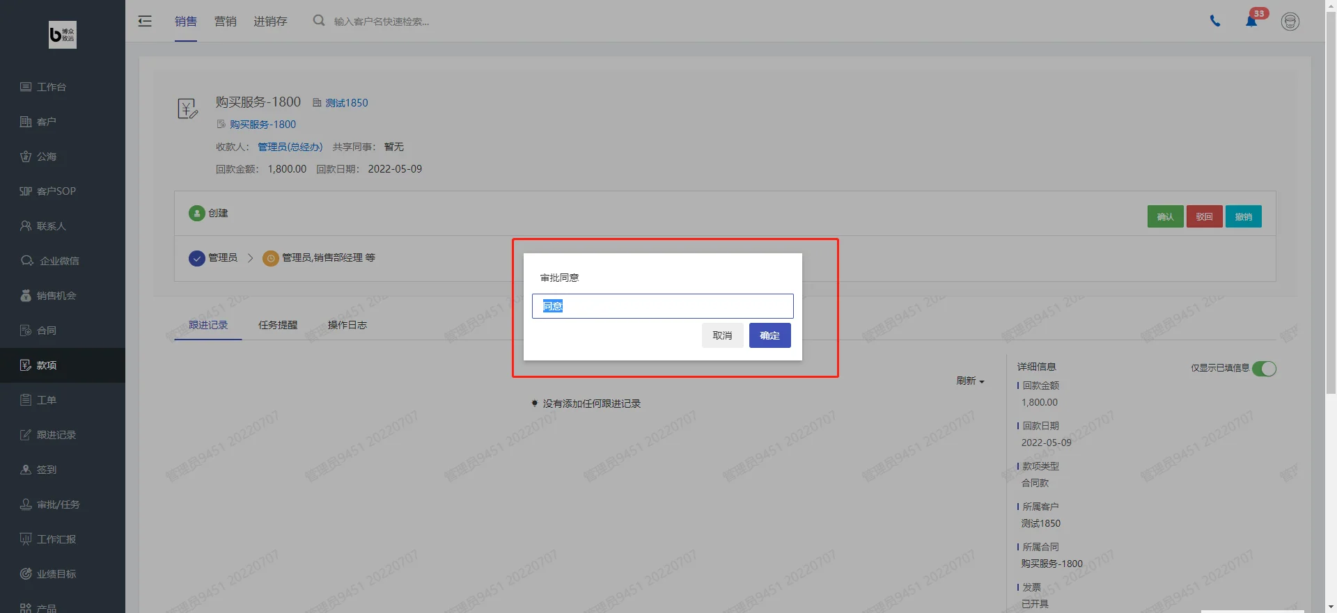Open 销售机会 in the sidebar
This screenshot has height=613, width=1337.
[x=63, y=296]
